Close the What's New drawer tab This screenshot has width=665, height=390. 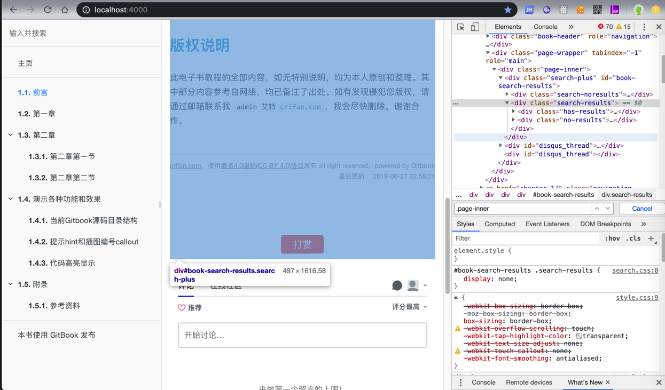(x=608, y=383)
